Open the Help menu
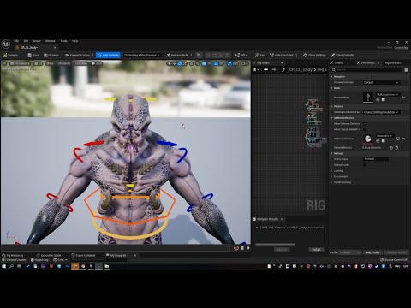 (x=75, y=41)
